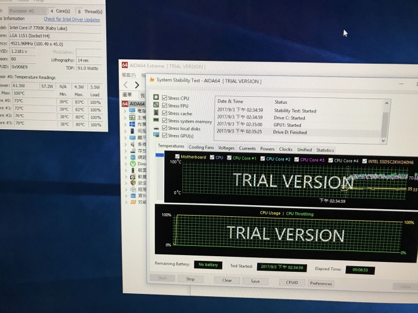
Task: Click the network icon in AIDA64 tree
Action: [x=132, y=157]
